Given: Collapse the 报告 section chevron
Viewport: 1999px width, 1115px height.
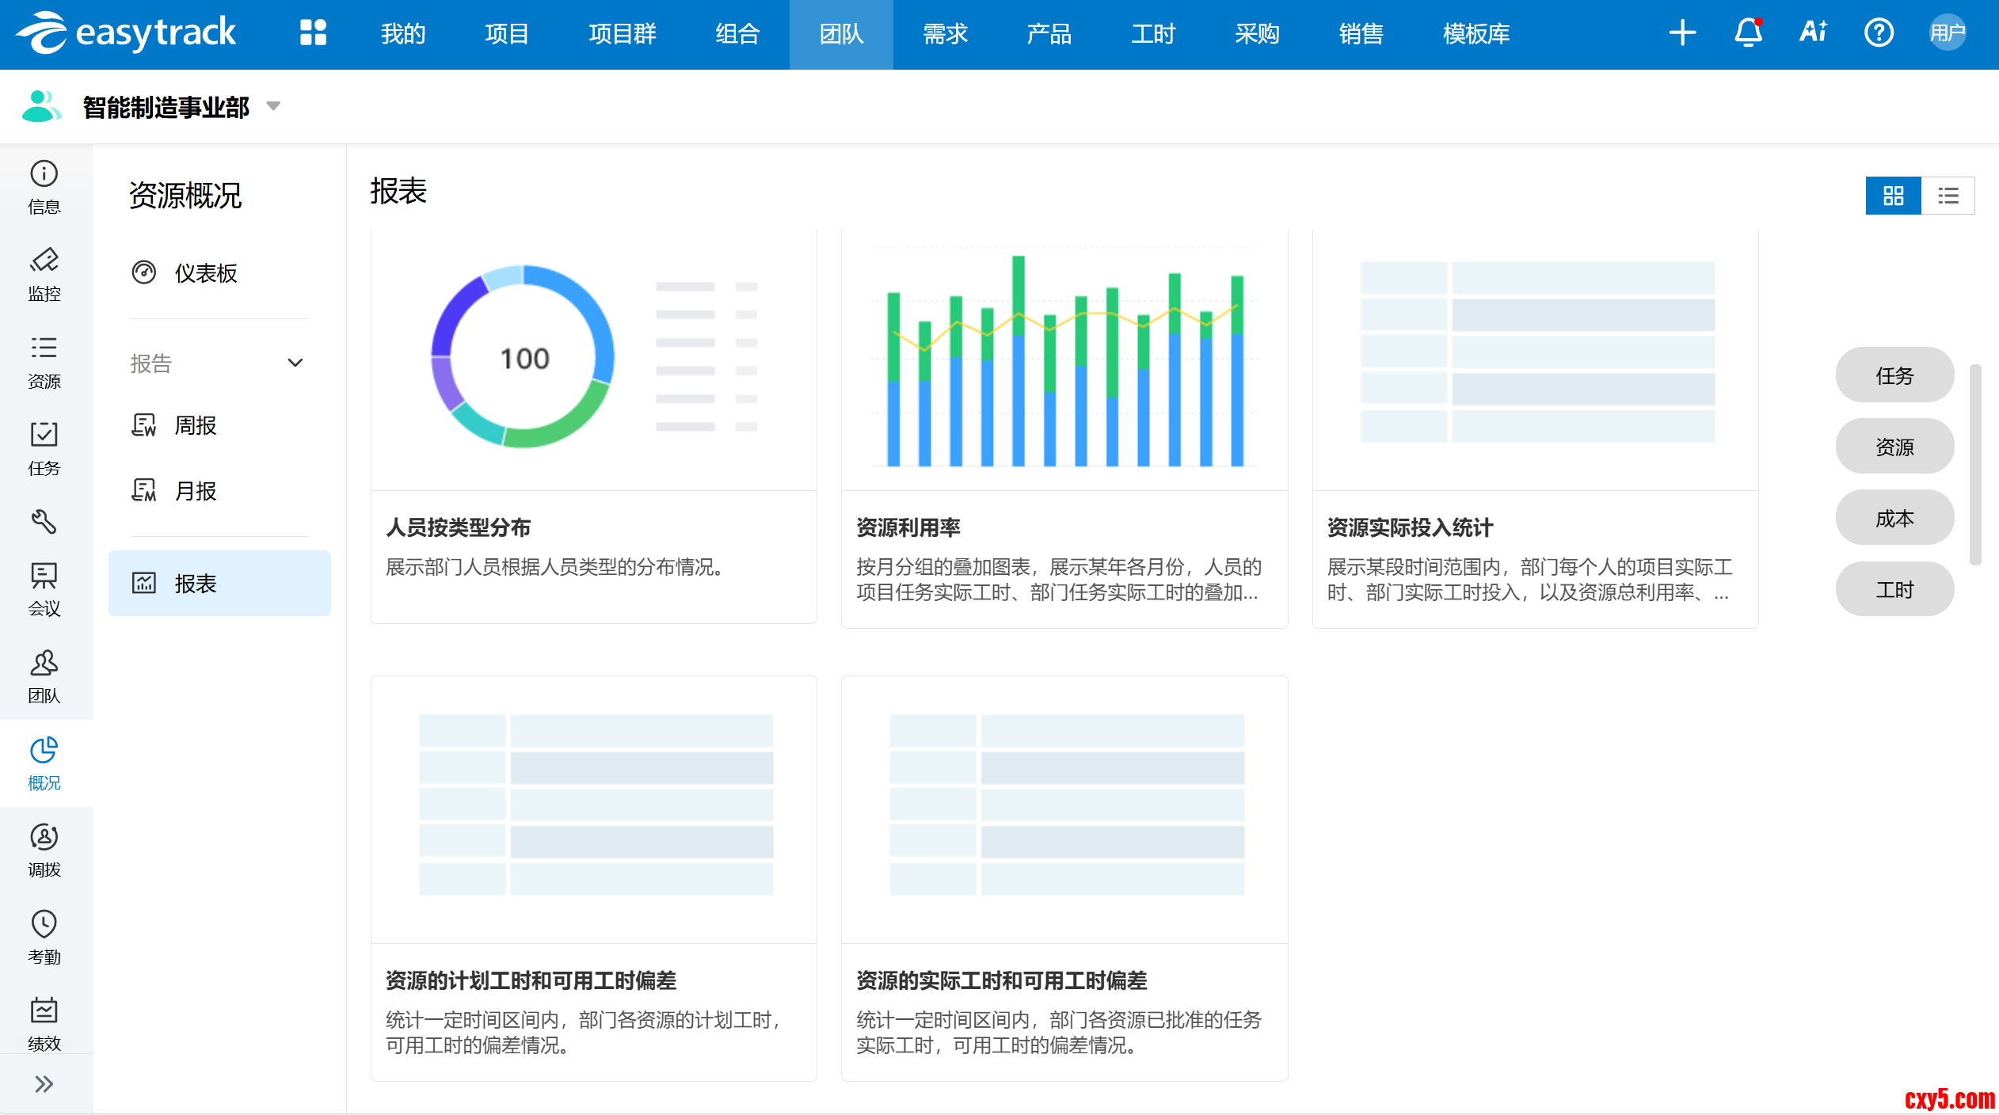Looking at the screenshot, I should pos(295,363).
